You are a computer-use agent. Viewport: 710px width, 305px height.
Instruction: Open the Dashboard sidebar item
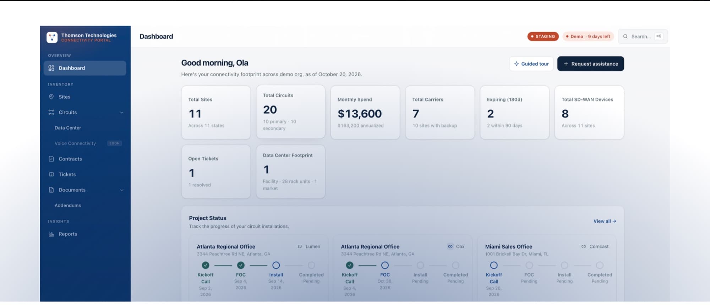85,68
